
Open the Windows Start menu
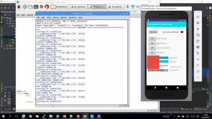pos(3,116)
